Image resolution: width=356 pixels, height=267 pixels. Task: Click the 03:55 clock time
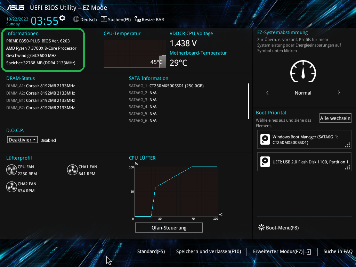click(x=44, y=21)
